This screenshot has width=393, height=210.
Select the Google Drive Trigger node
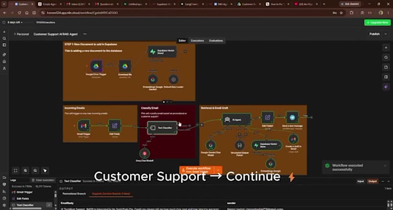96,66
